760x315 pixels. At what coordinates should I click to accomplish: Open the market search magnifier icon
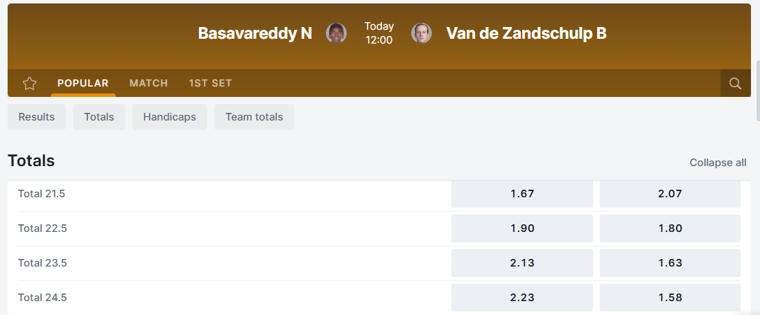(735, 84)
